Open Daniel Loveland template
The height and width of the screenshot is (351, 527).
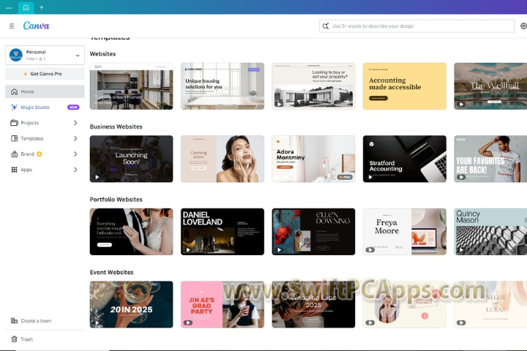click(x=223, y=232)
